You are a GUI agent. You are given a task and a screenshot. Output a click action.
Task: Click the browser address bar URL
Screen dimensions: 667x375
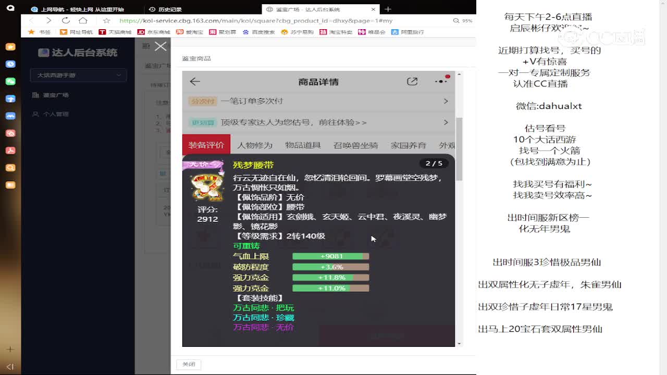(256, 21)
